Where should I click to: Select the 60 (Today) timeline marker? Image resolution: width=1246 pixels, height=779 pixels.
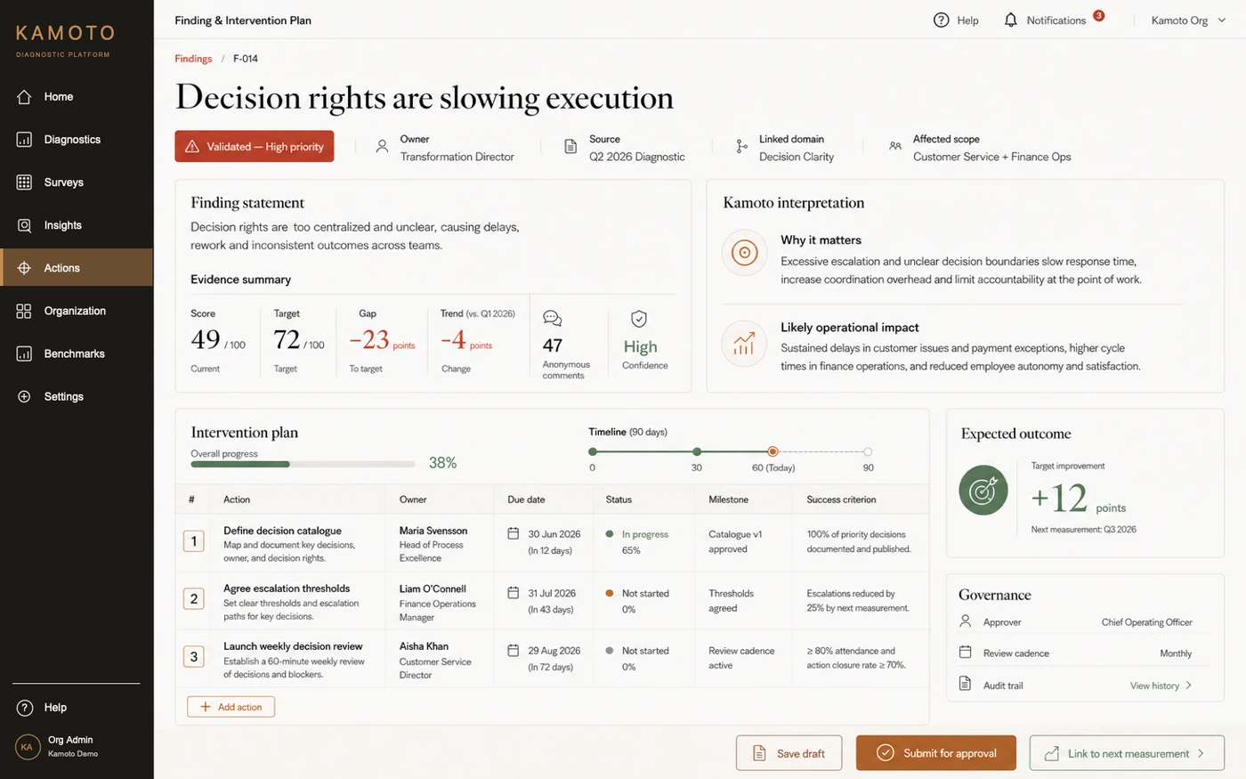773,451
